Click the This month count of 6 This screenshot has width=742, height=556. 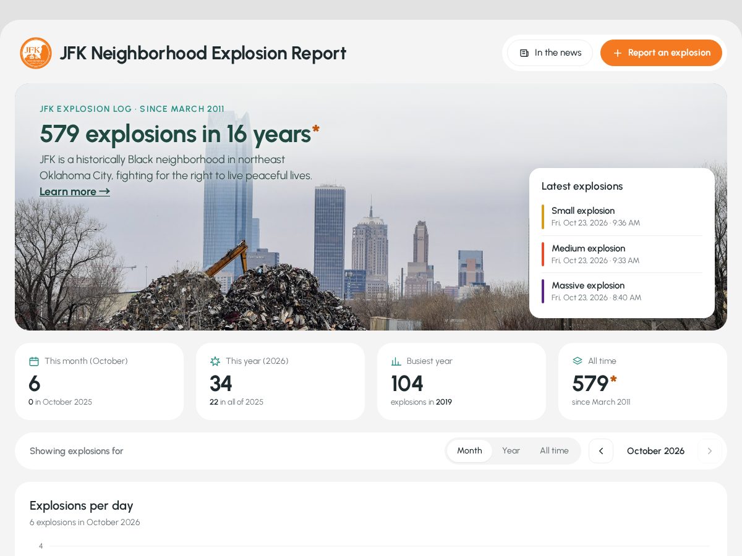click(35, 384)
